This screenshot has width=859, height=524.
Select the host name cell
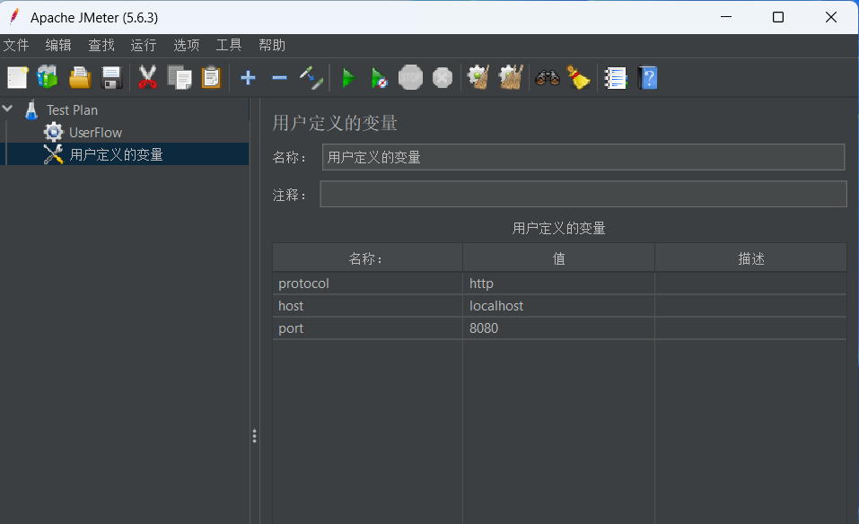368,306
